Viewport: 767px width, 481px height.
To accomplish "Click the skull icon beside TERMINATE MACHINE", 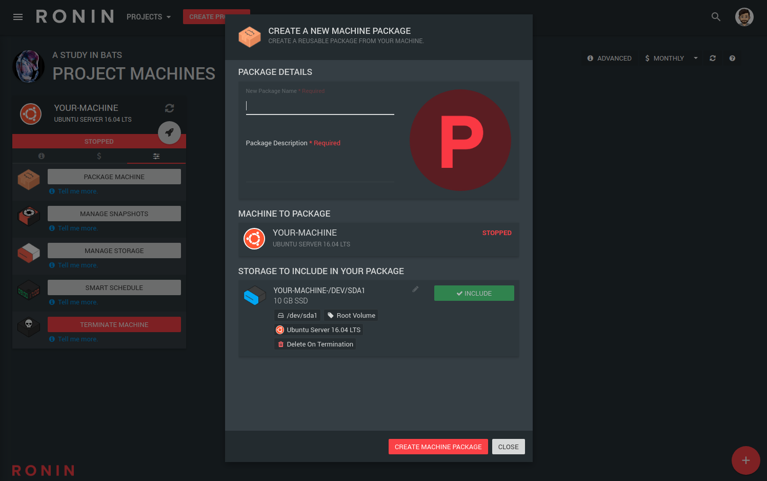I will click(29, 326).
